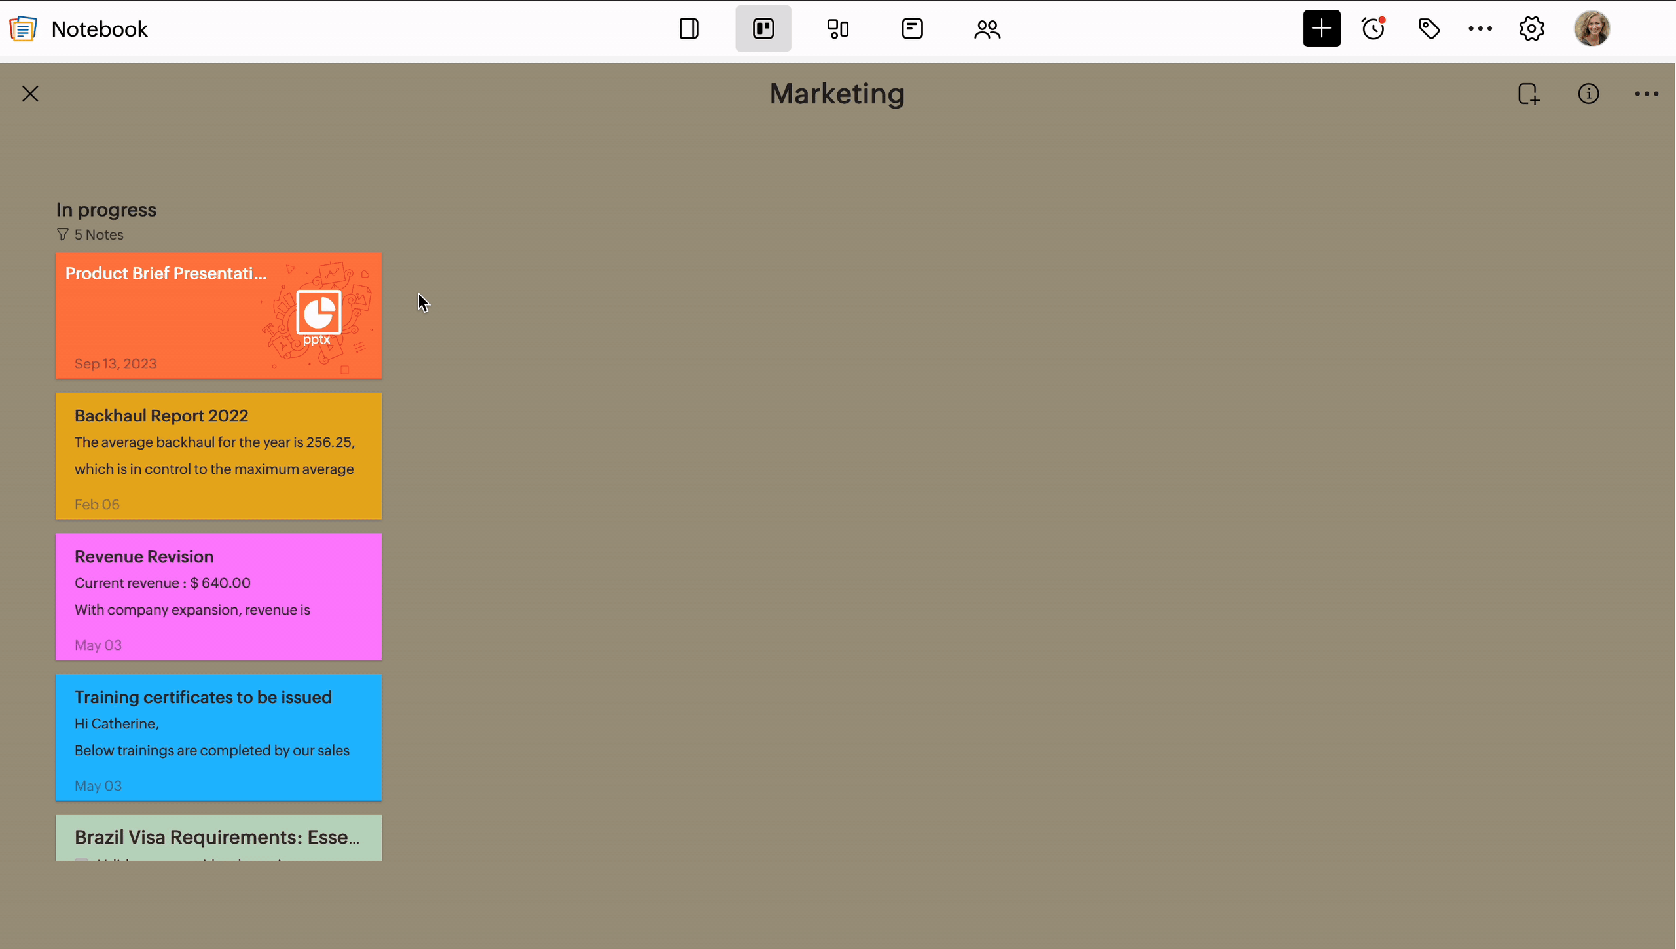The height and width of the screenshot is (949, 1676).
Task: Open the widgets layout view icon
Action: pos(838,29)
